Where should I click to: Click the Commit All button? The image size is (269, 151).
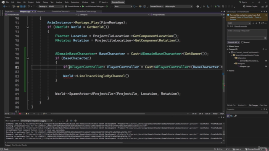(x=232, y=42)
